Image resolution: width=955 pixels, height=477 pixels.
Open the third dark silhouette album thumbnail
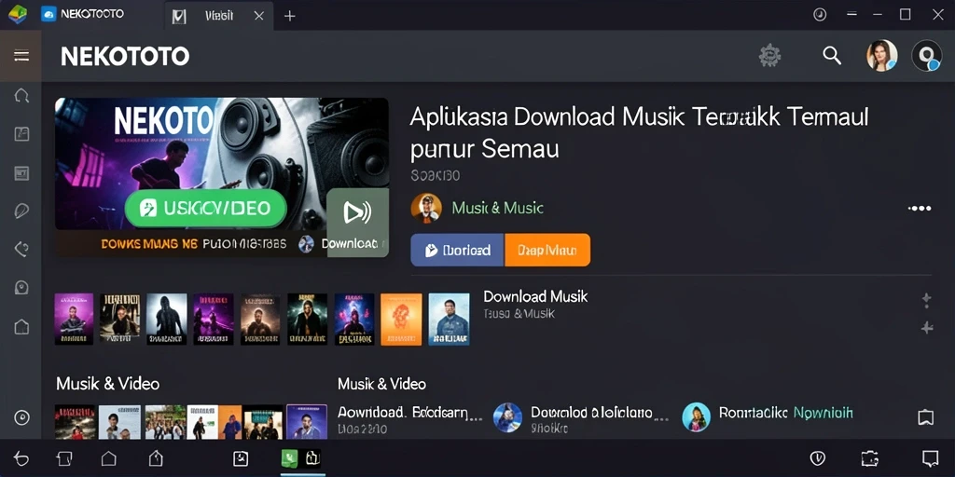pos(166,319)
